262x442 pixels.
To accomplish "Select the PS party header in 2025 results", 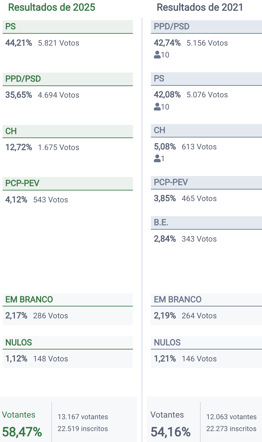I will (67, 27).
